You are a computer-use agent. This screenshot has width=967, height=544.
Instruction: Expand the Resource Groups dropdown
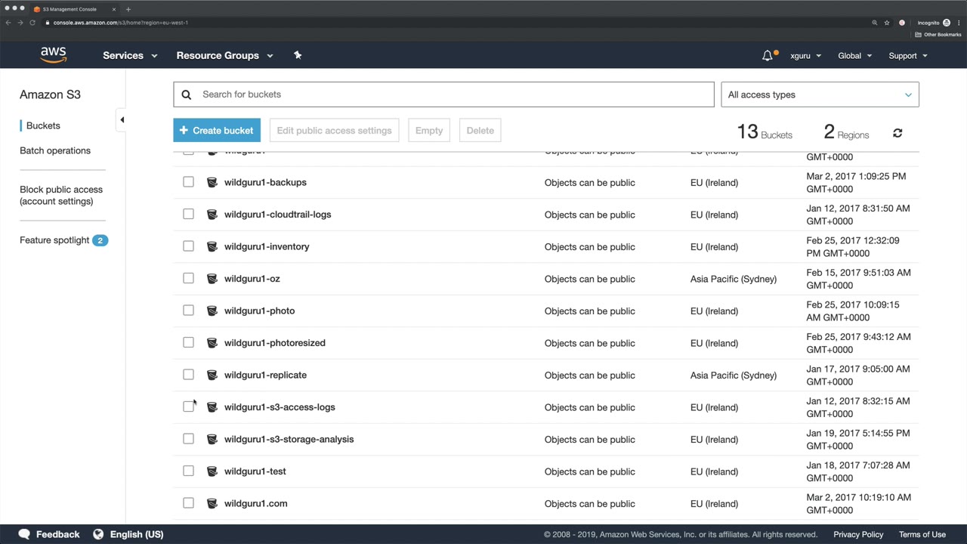coord(224,55)
